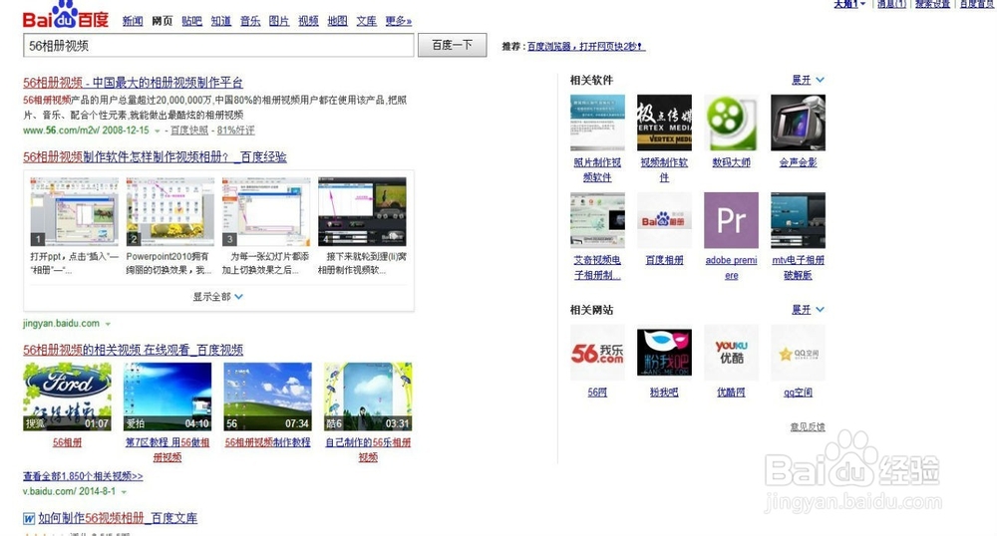
Task: Play the 爱拍 video lasting 04:10
Action: [x=167, y=397]
